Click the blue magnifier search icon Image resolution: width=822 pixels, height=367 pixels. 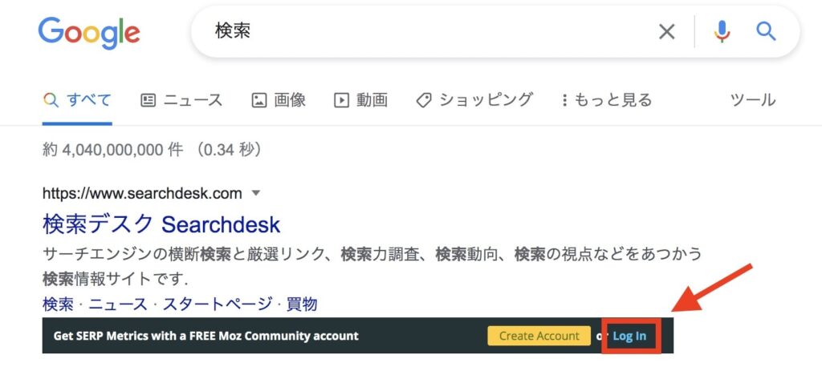click(765, 32)
